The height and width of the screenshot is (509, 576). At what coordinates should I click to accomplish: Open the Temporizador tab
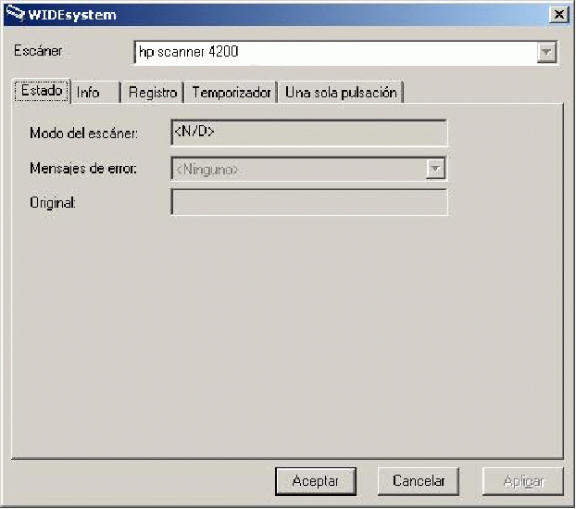[232, 93]
